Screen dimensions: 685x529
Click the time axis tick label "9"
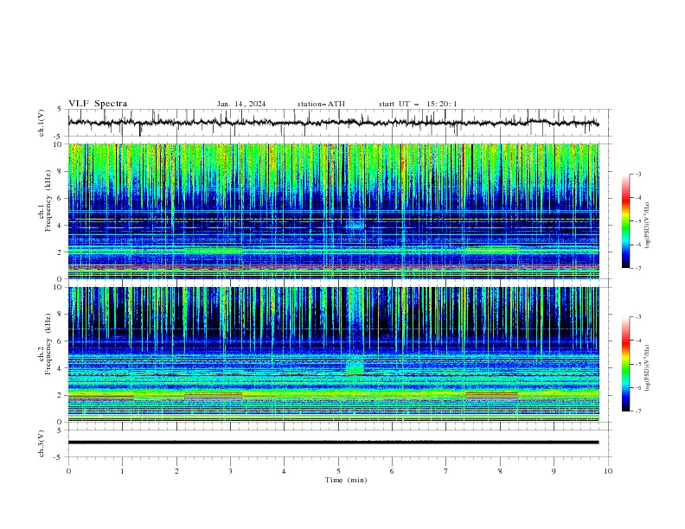click(x=554, y=471)
